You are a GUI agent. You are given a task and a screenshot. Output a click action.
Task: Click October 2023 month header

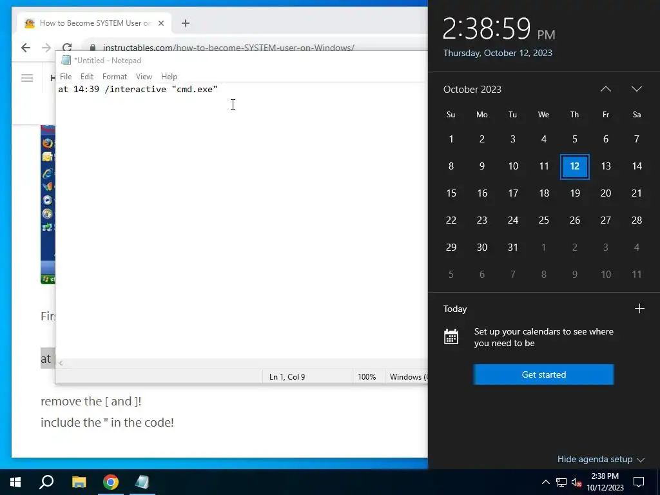[x=472, y=89]
